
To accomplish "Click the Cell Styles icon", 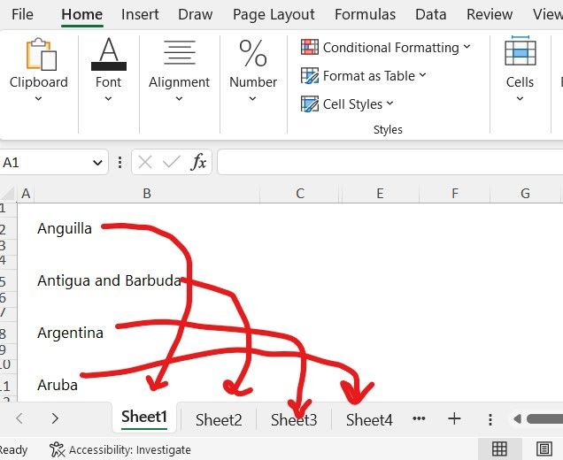I will click(x=310, y=104).
